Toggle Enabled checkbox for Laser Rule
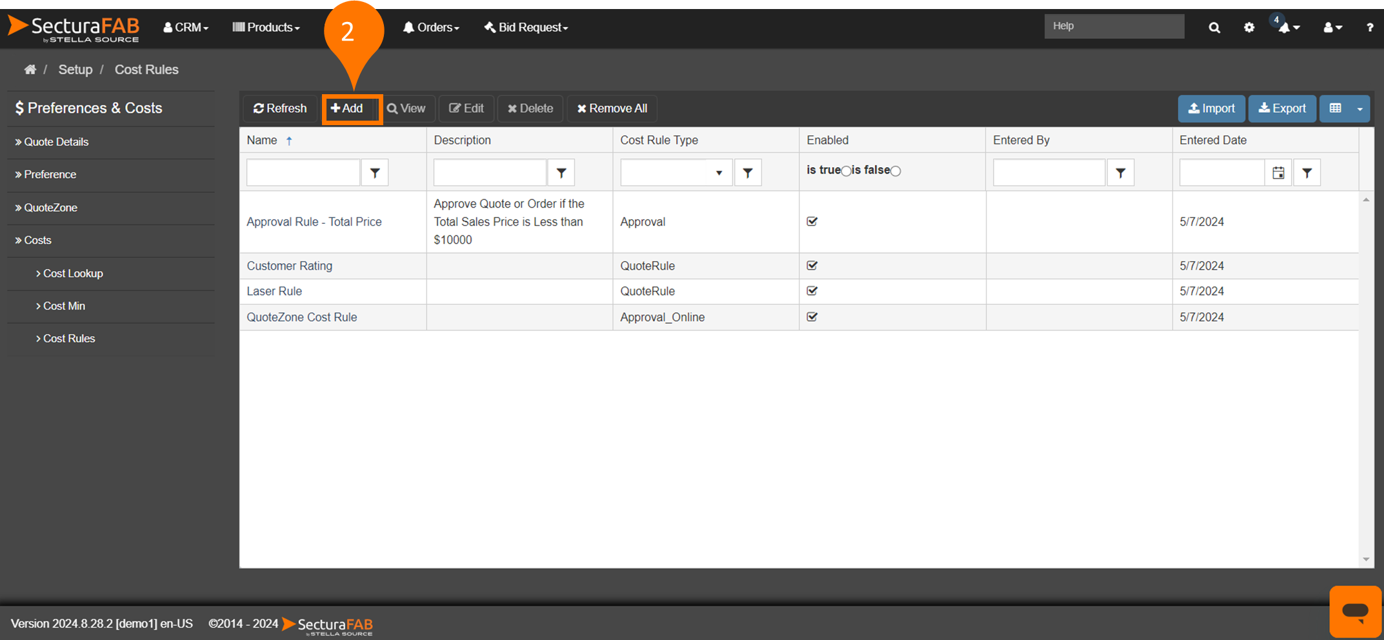 point(812,291)
